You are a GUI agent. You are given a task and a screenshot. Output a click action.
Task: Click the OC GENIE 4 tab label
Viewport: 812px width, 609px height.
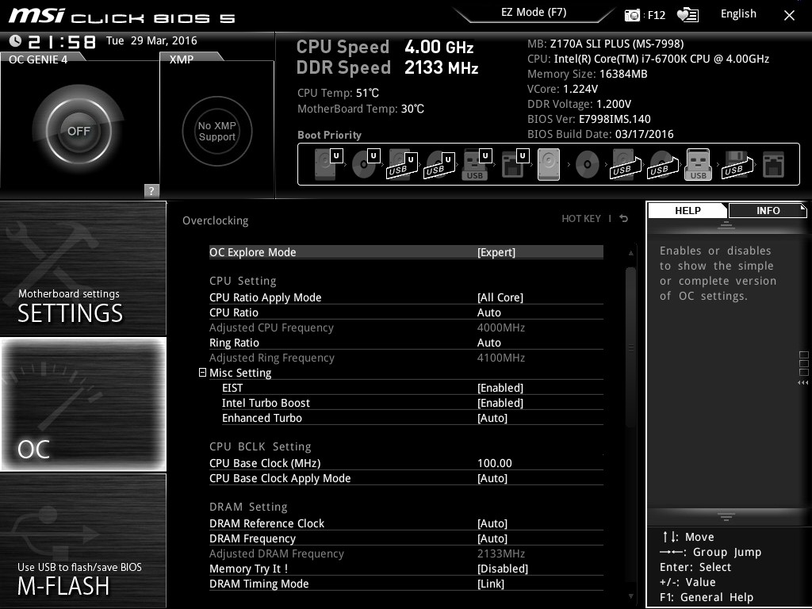pyautogui.click(x=38, y=59)
